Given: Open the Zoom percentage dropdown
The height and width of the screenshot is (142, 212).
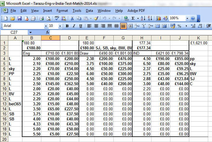Looking at the screenshot, I should point(187,18).
